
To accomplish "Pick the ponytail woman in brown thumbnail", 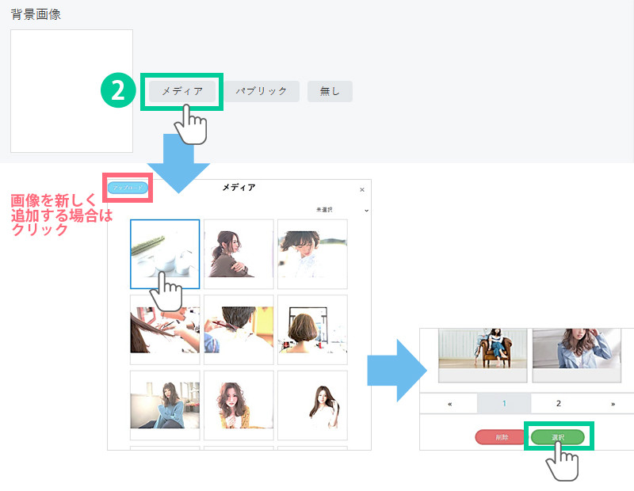I will (x=239, y=254).
